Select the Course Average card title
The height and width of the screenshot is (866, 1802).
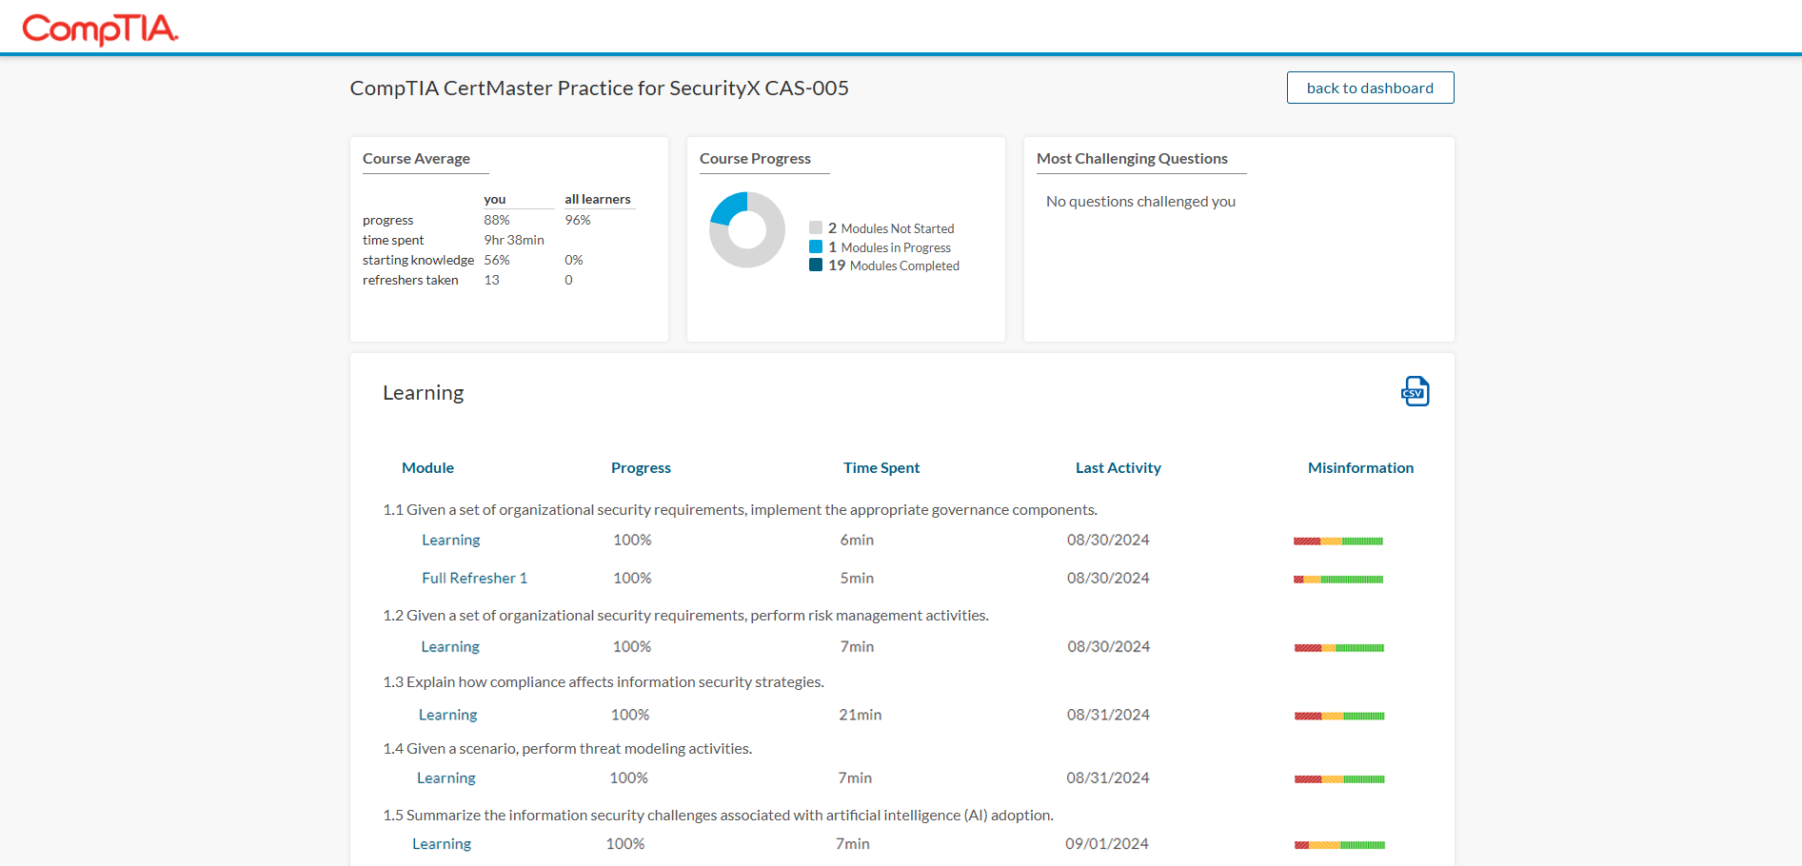(416, 158)
